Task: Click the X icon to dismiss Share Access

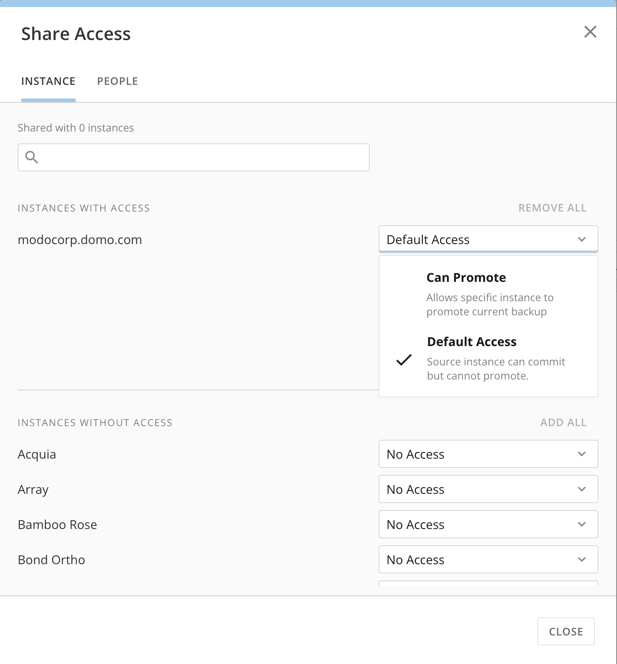Action: coord(590,32)
